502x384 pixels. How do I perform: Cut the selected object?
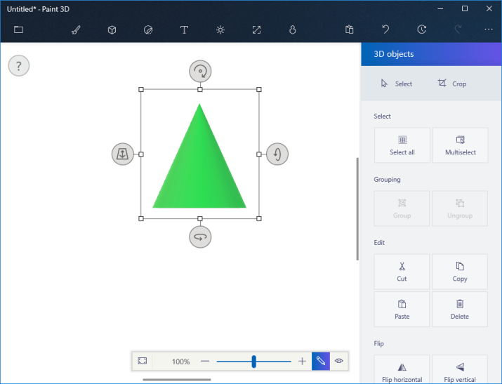click(x=402, y=272)
